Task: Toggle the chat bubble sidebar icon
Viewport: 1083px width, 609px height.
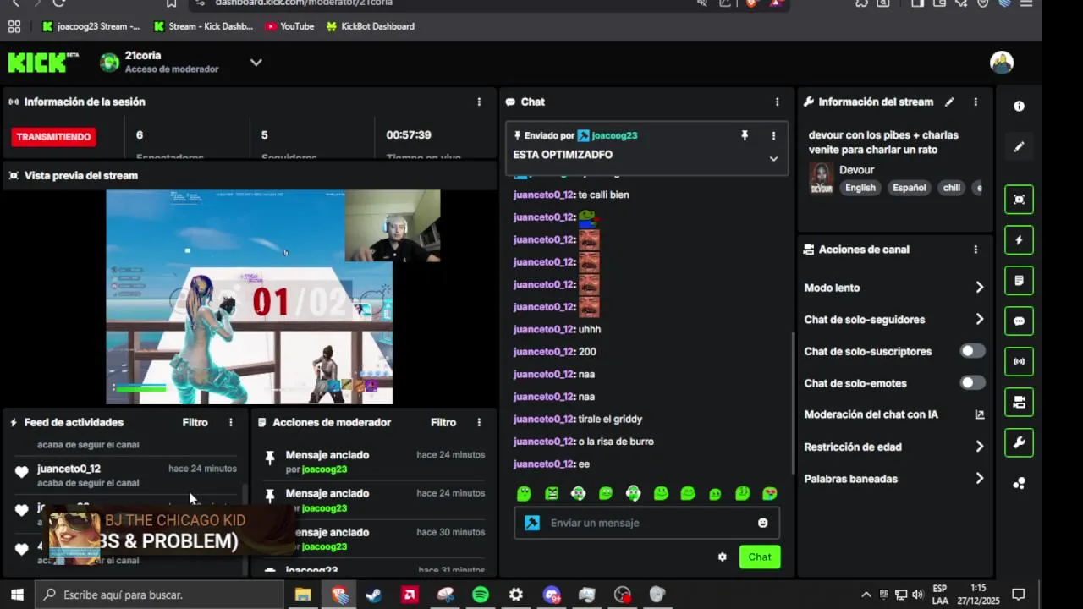Action: (1019, 321)
